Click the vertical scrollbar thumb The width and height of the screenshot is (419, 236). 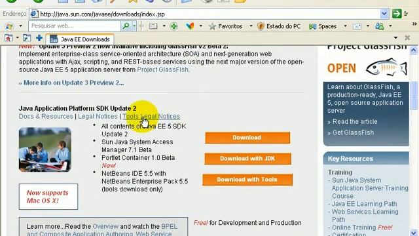coord(413,95)
